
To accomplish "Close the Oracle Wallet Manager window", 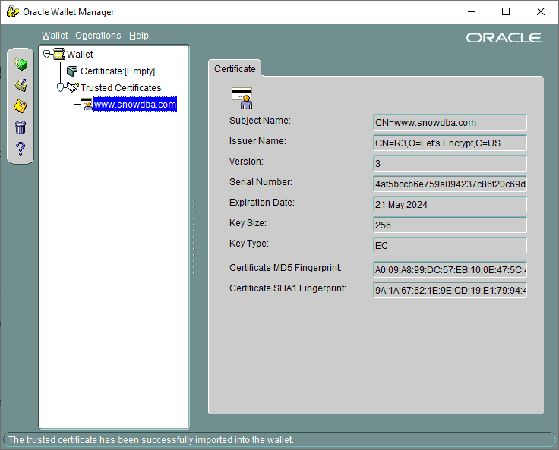I will coord(541,11).
